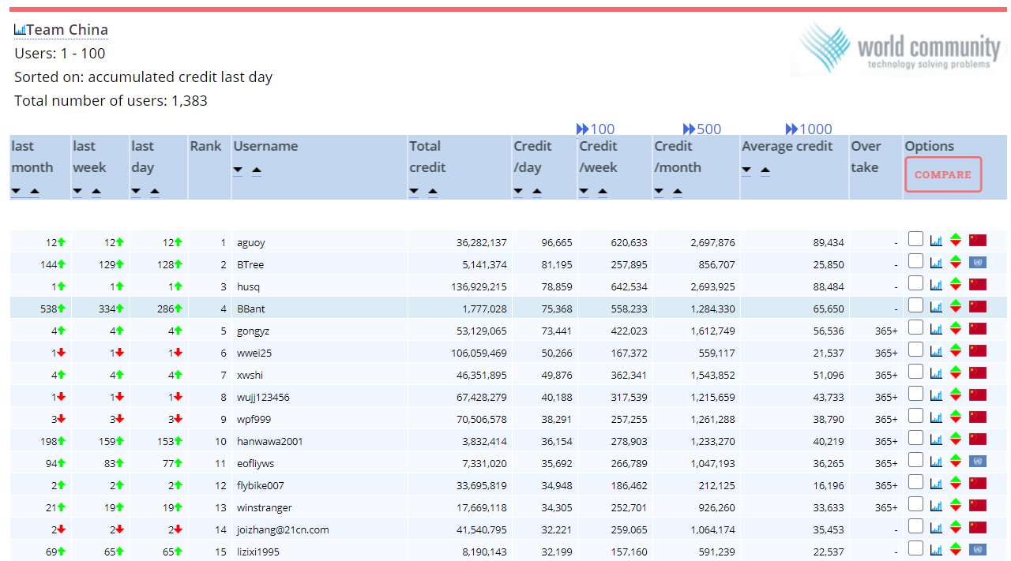Open bar chart icon for winstranger
This screenshot has width=1011, height=561.
(x=937, y=506)
